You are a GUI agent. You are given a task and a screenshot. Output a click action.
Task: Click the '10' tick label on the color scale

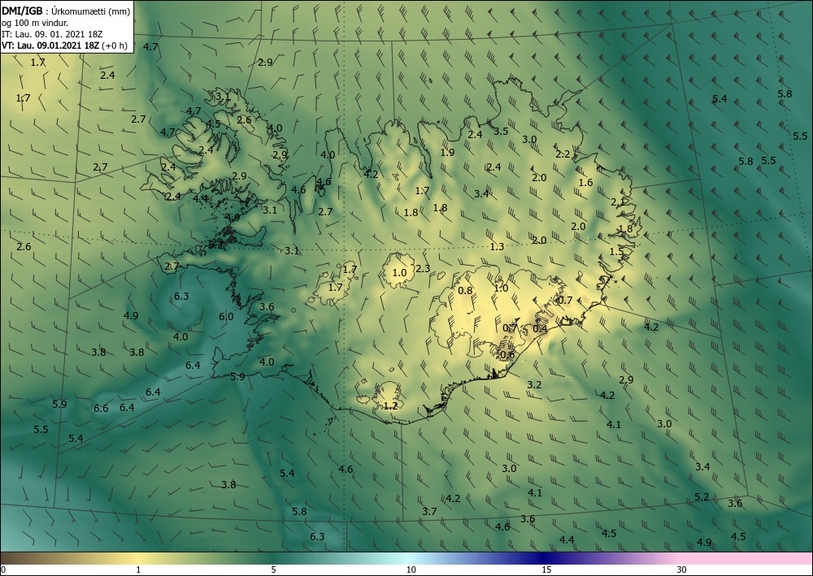point(411,570)
